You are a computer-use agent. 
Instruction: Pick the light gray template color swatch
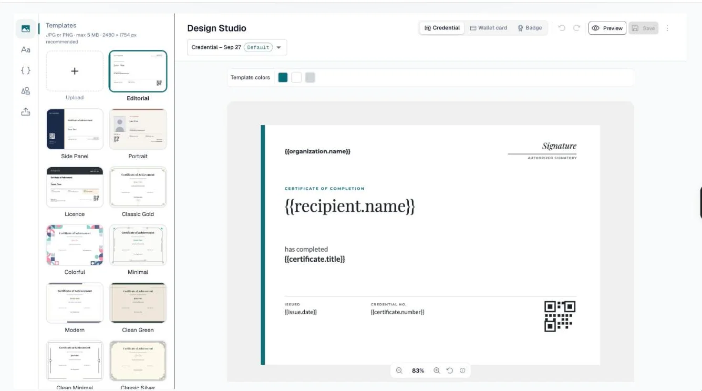tap(310, 78)
